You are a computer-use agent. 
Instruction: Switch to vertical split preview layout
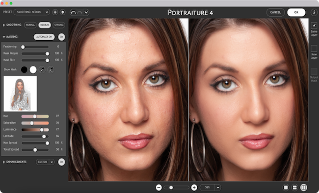pos(303,187)
